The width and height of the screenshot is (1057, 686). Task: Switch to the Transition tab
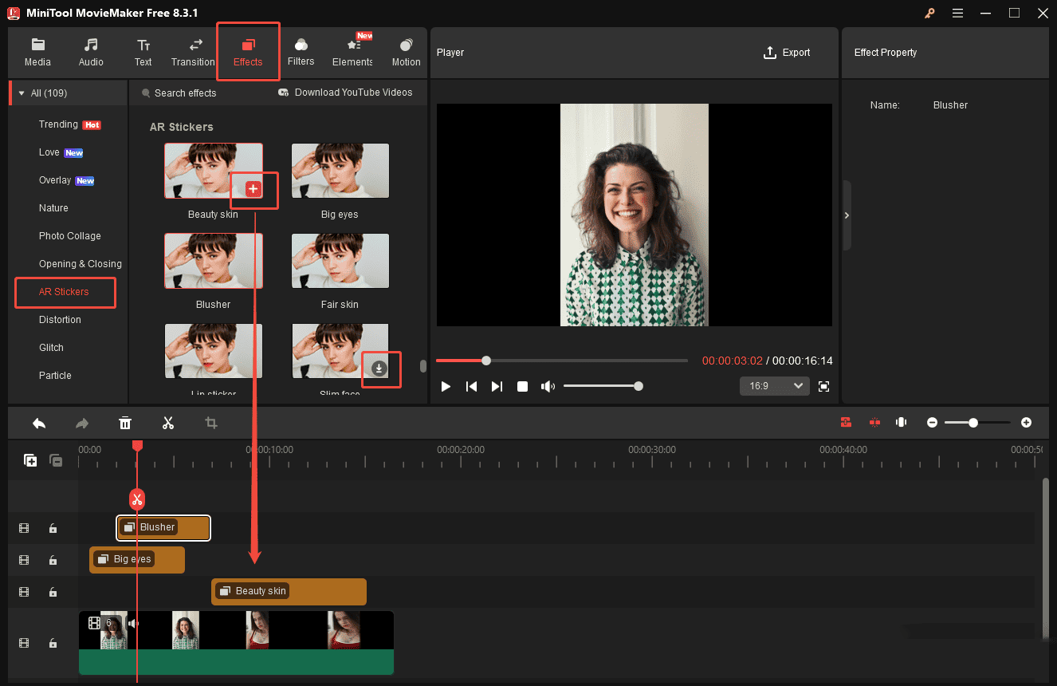(193, 51)
